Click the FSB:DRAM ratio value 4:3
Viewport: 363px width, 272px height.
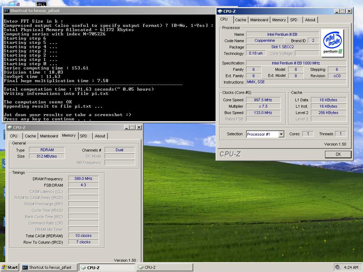[83, 185]
